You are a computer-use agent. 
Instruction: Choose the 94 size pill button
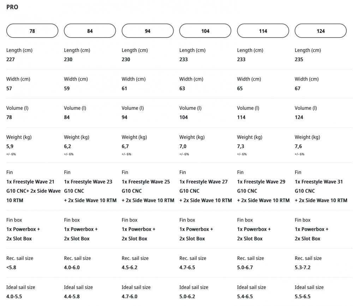tap(148, 31)
